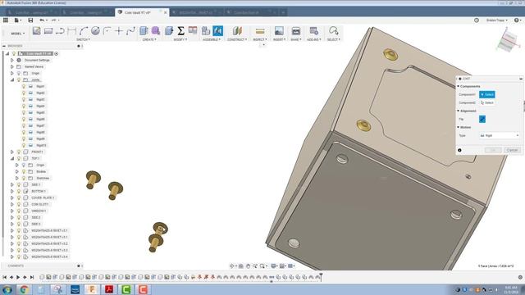Toggle the Flip alignment button
The width and height of the screenshot is (525, 295).
tap(482, 119)
